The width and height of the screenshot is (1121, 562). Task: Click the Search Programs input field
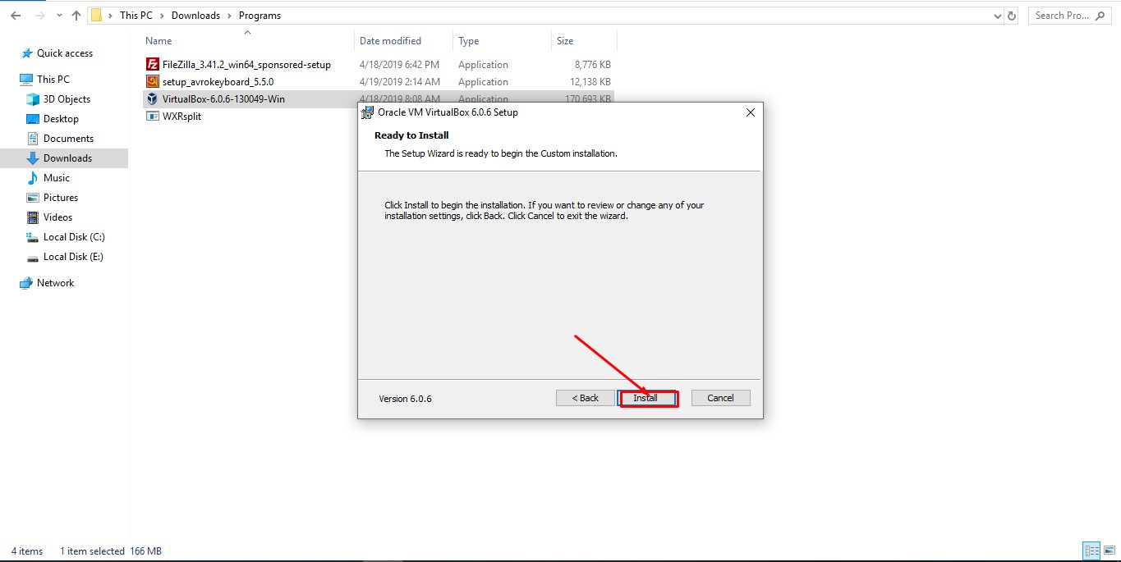click(x=1072, y=16)
